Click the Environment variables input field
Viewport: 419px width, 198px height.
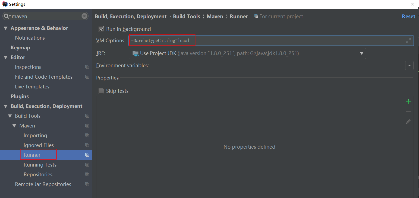[x=278, y=66]
